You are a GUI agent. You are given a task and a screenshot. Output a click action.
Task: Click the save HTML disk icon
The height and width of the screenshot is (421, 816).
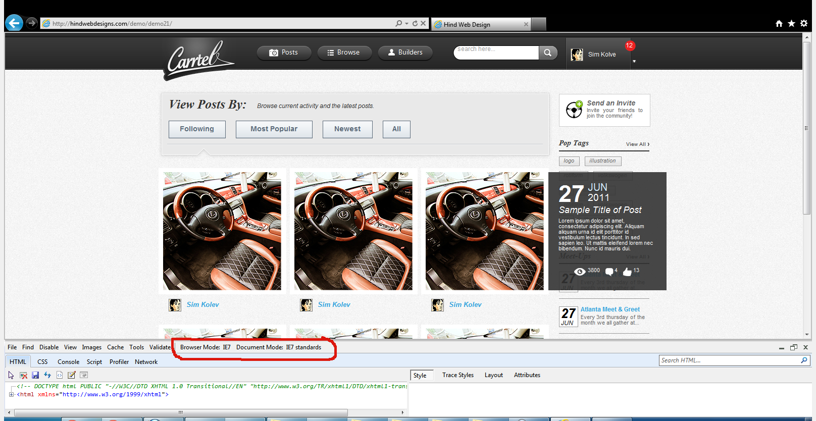[35, 375]
